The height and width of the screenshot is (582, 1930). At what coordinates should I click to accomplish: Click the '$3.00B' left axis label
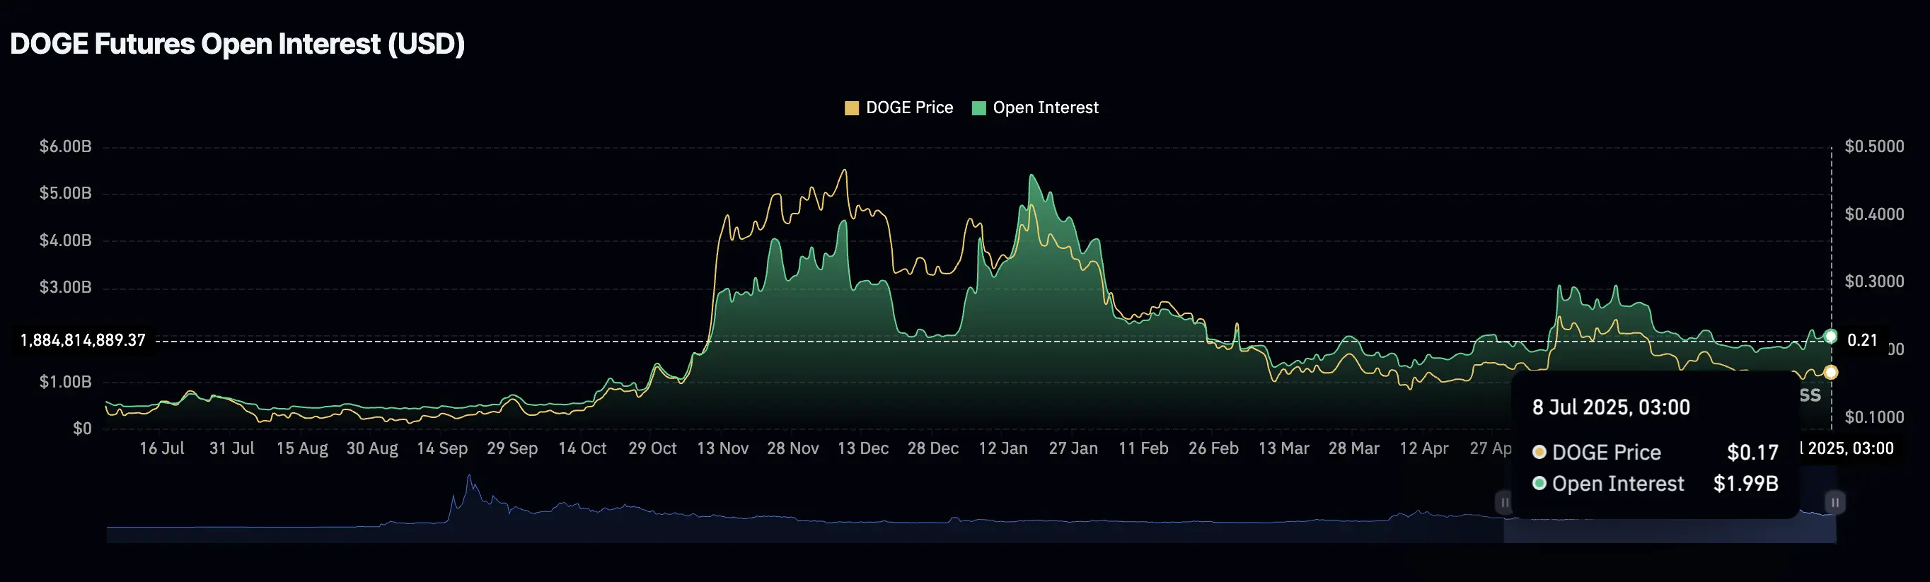(x=66, y=288)
